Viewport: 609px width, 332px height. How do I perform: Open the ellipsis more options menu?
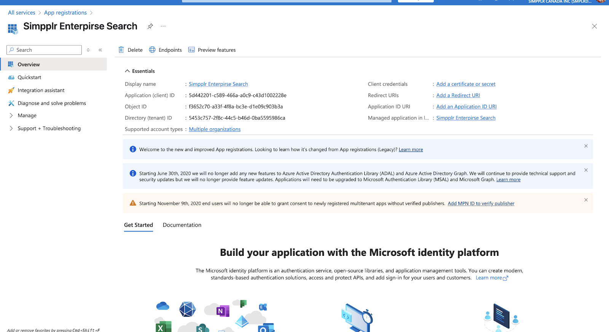(x=163, y=26)
